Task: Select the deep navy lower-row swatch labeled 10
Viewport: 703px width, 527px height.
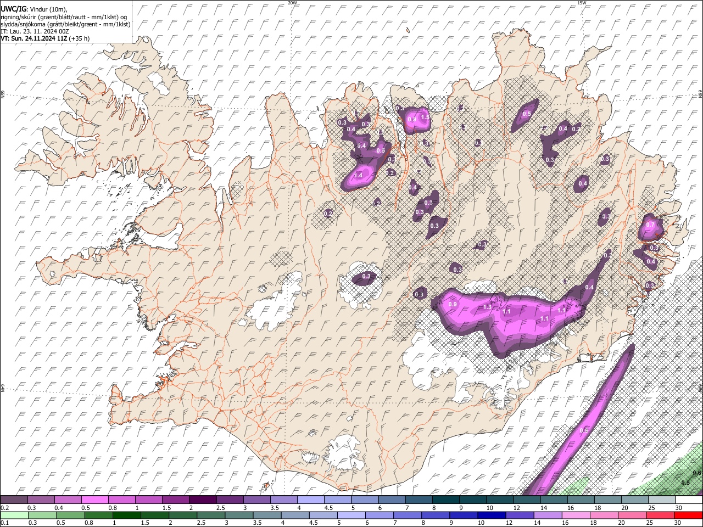Action: (490, 515)
